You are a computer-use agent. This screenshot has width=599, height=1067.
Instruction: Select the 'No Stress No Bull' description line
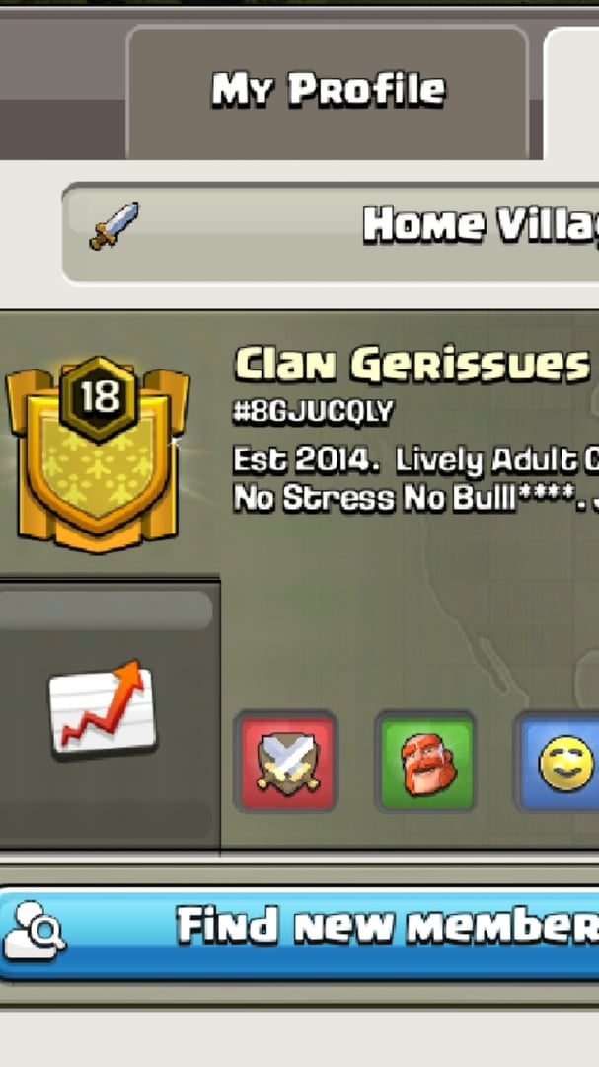pos(416,498)
